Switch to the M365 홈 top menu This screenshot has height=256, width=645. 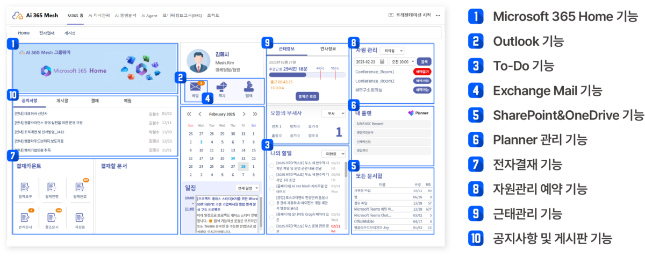[x=75, y=16]
